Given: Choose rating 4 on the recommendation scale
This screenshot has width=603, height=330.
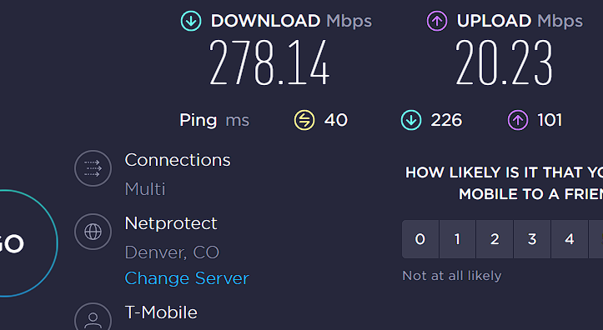Looking at the screenshot, I should pyautogui.click(x=569, y=239).
